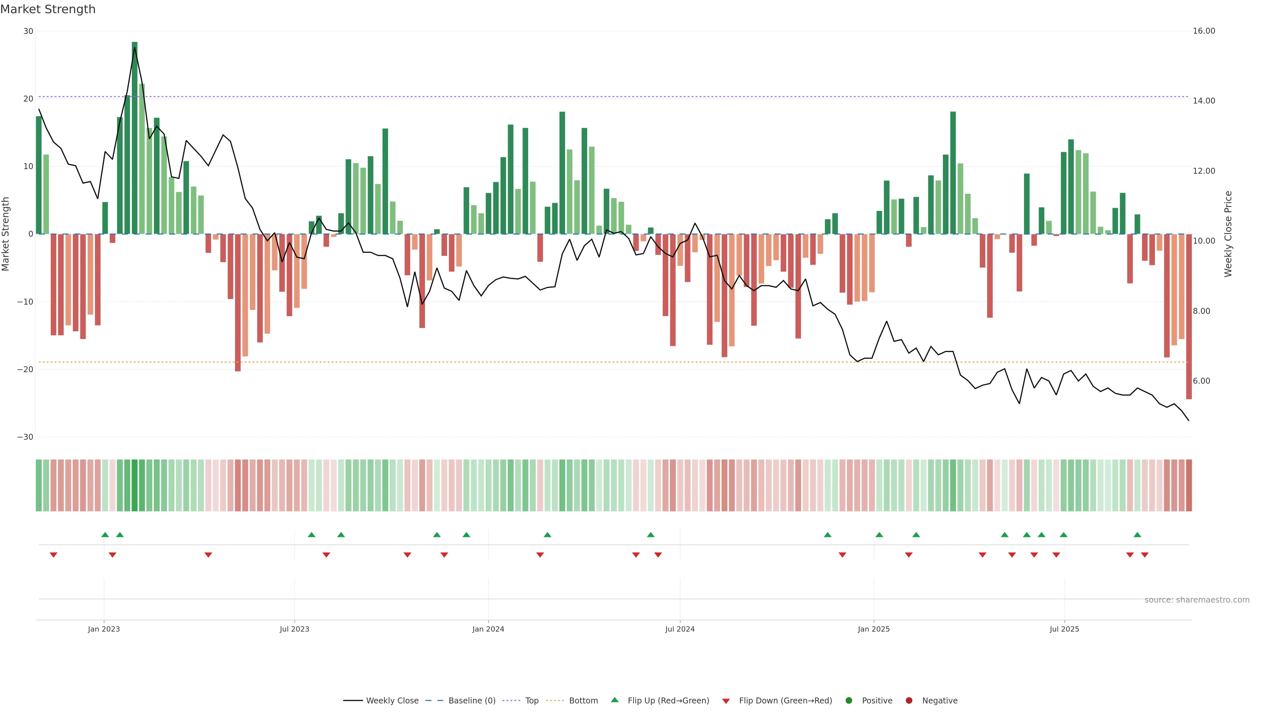Click the Jan 2025 x-axis label
Image resolution: width=1266 pixels, height=712 pixels.
(x=873, y=629)
